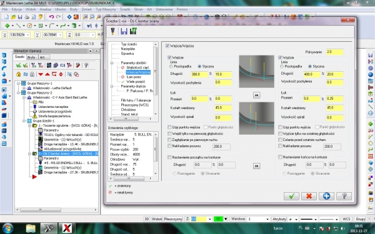Click the green cylinder solids icon

74,26
